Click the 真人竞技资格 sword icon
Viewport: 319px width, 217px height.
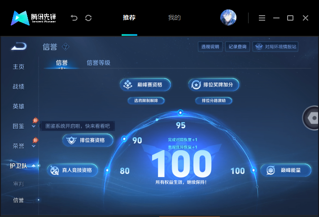(55, 170)
